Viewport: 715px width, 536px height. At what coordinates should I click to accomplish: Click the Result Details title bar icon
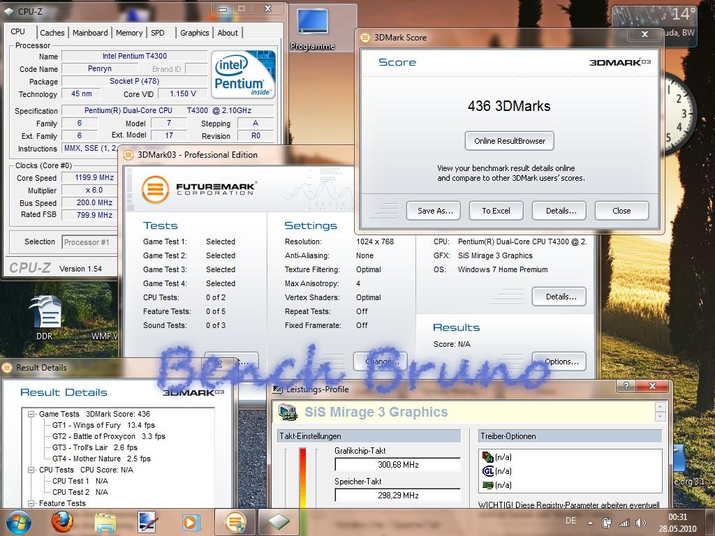(7, 367)
